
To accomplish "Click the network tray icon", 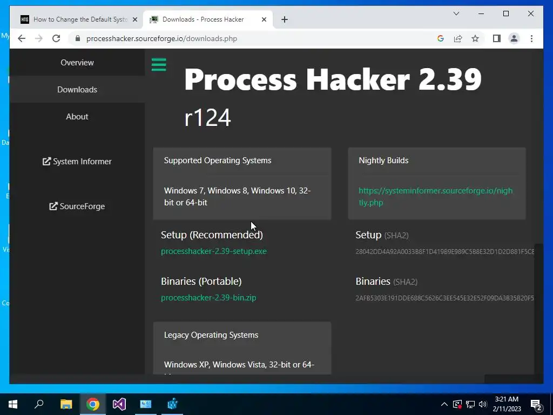I will (470, 404).
